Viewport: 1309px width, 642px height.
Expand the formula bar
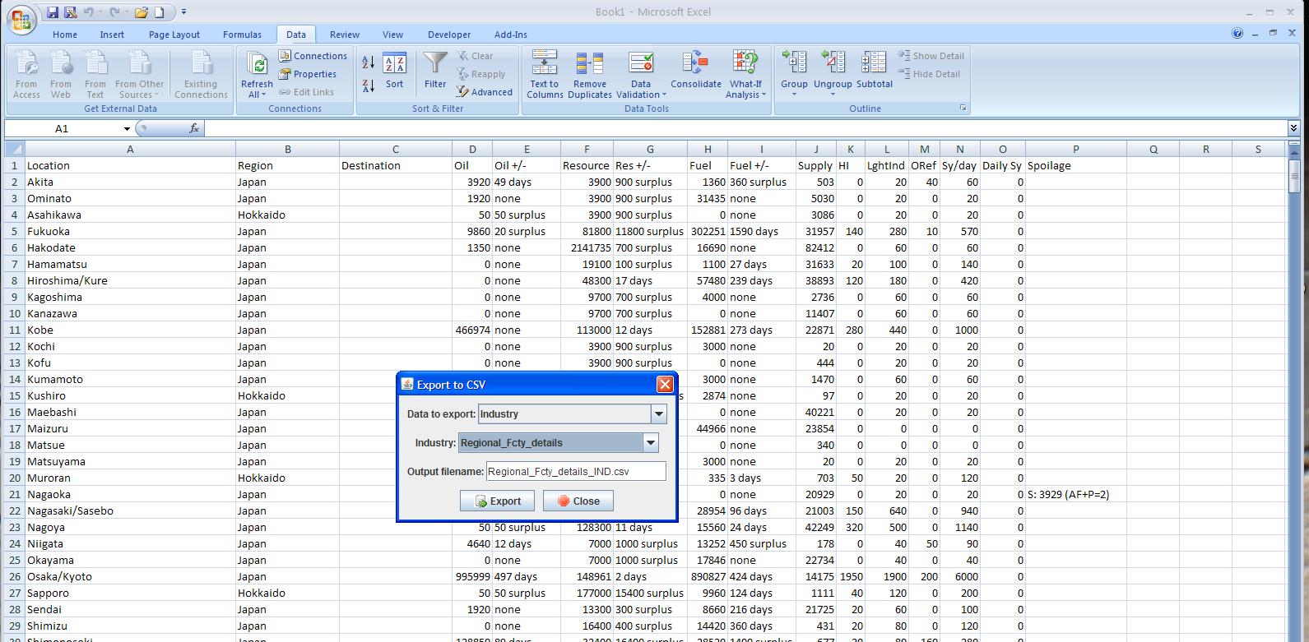pos(1293,128)
